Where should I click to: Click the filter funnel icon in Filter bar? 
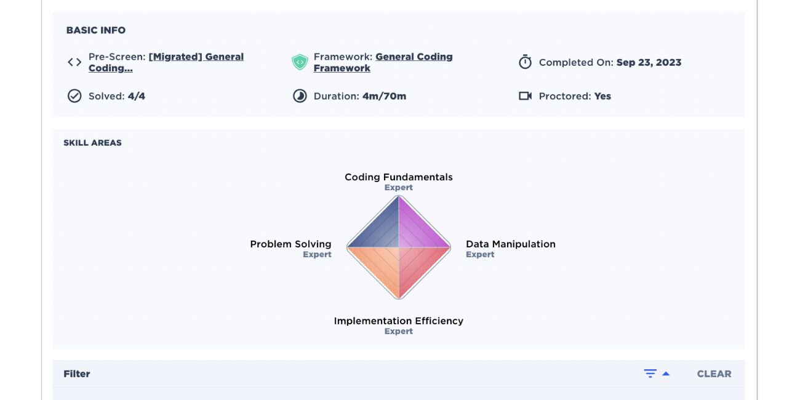[650, 373]
